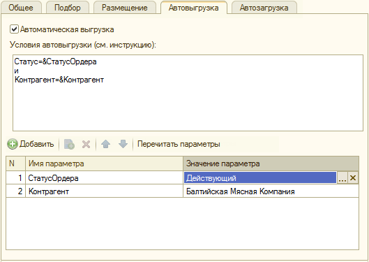The height and width of the screenshot is (262, 369).
Task: Click the delete X icon in toolbar
Action: click(x=86, y=144)
